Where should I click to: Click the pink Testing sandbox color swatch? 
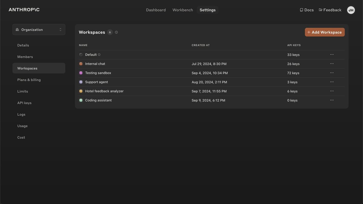pos(81,73)
